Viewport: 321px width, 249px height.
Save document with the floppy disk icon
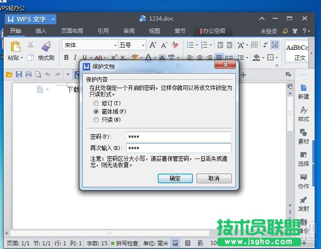[19, 74]
